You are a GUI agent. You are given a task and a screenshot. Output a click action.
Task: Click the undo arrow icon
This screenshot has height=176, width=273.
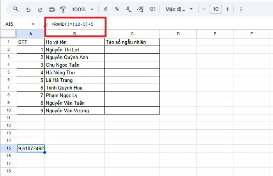coord(28,9)
